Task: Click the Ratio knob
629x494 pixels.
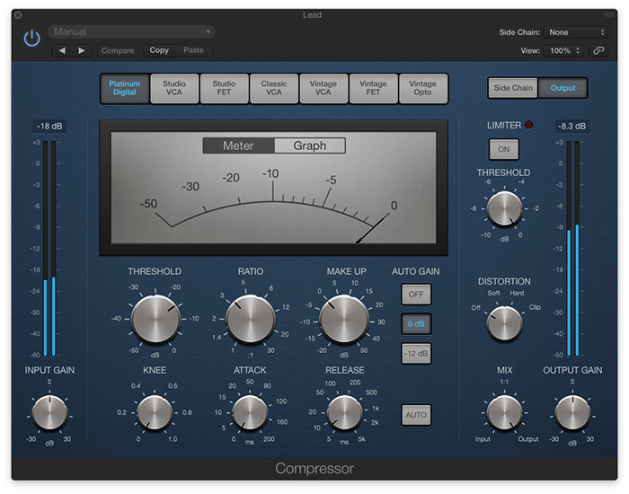Action: [251, 319]
